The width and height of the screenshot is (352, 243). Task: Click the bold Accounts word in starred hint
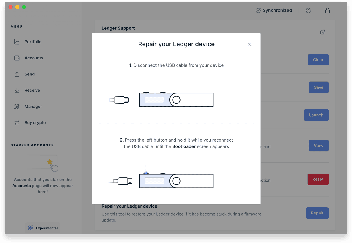coord(21,186)
